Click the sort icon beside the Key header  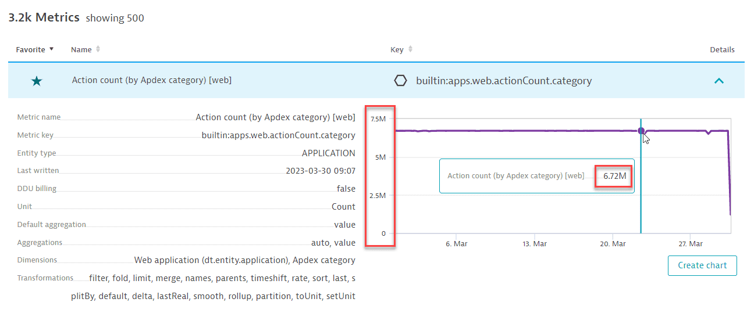point(410,49)
